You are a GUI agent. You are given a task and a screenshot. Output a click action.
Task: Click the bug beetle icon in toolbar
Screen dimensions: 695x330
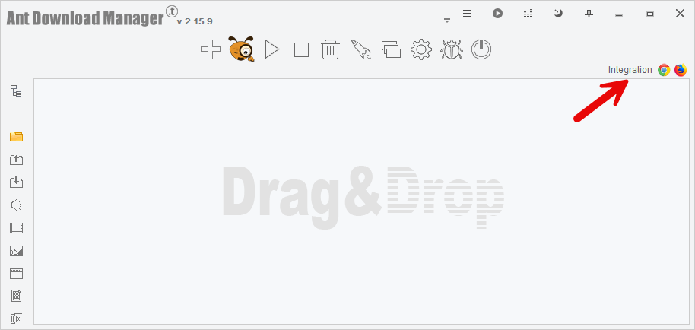coord(452,49)
